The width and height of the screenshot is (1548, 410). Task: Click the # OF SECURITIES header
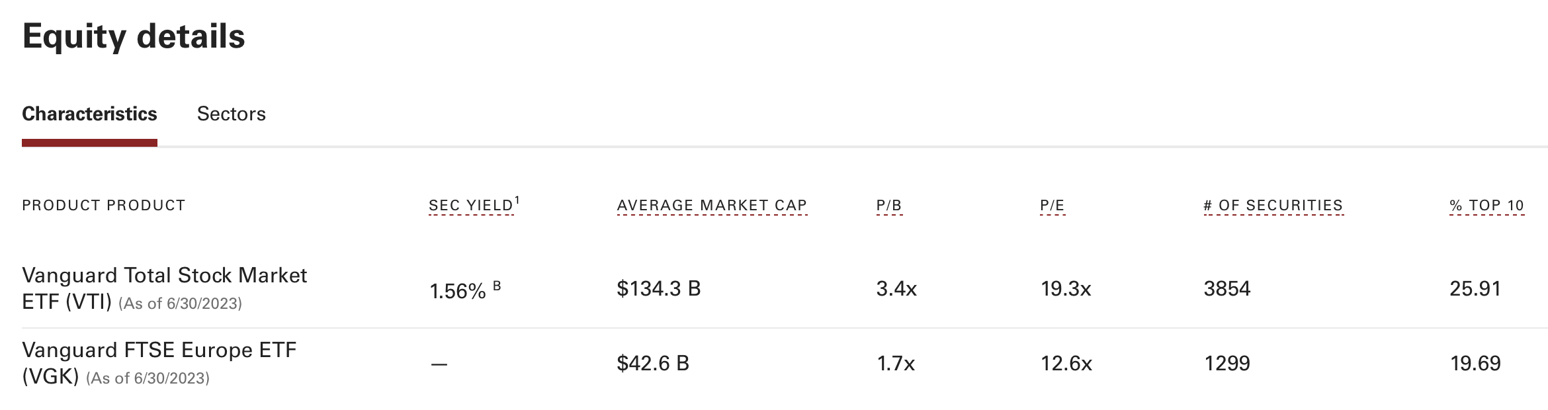[1273, 206]
